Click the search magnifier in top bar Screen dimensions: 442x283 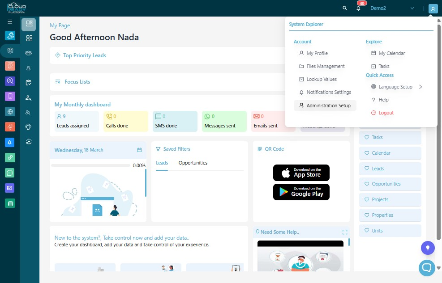(x=345, y=8)
